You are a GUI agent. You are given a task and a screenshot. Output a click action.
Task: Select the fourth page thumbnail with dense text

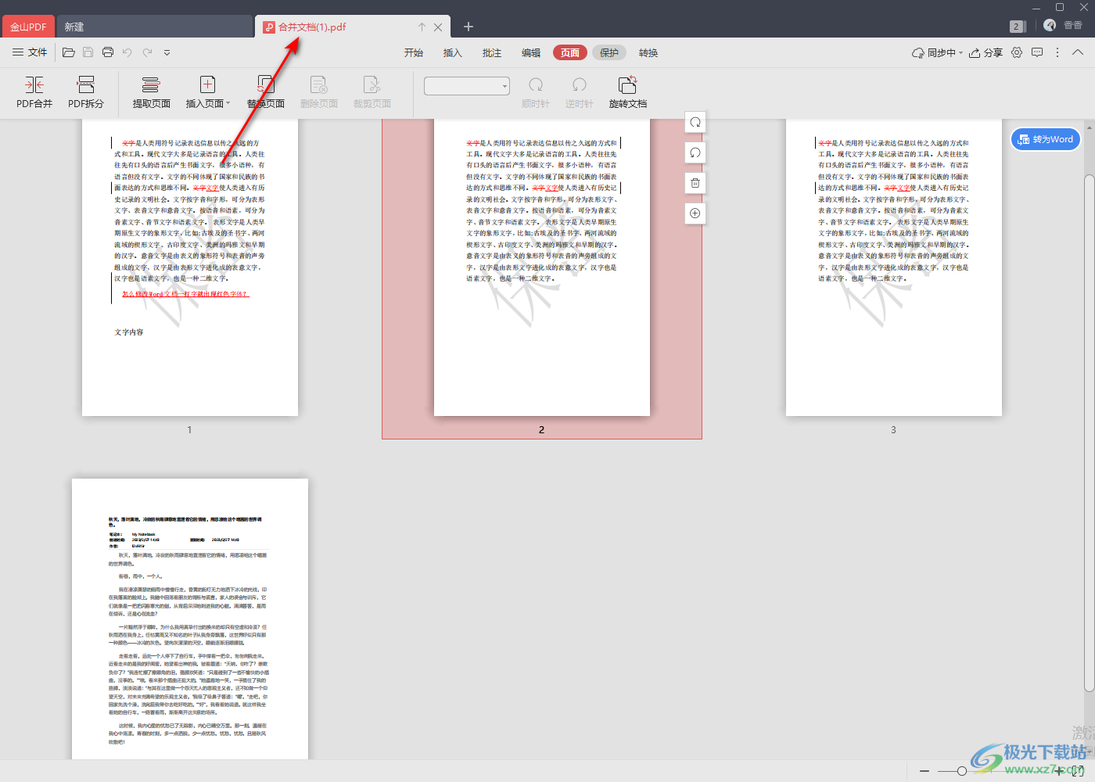pos(190,619)
